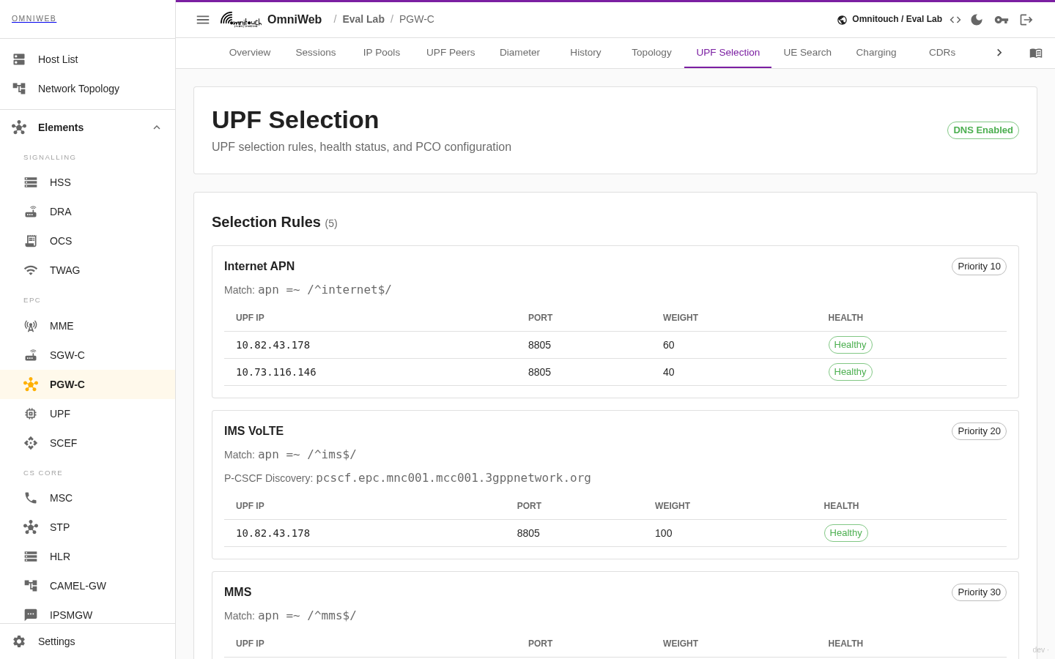Switch to the Sessions tab
This screenshot has height=659, width=1055.
coord(316,53)
